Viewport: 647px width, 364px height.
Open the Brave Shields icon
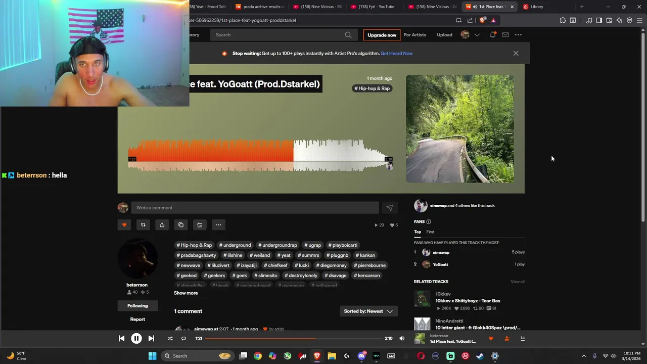point(483,20)
